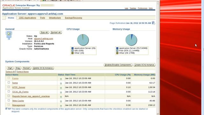Click the up status arrow for Forms
The width and height of the screenshot is (204, 115).
(x=61, y=79)
